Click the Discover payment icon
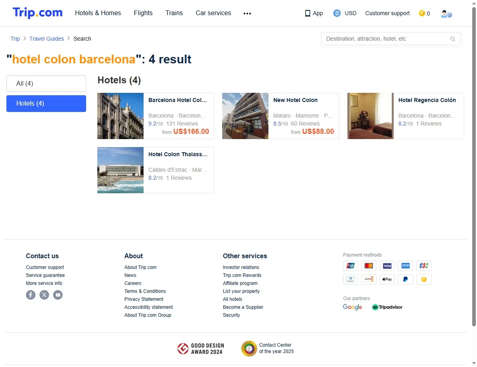The width and height of the screenshot is (477, 367). click(x=369, y=279)
